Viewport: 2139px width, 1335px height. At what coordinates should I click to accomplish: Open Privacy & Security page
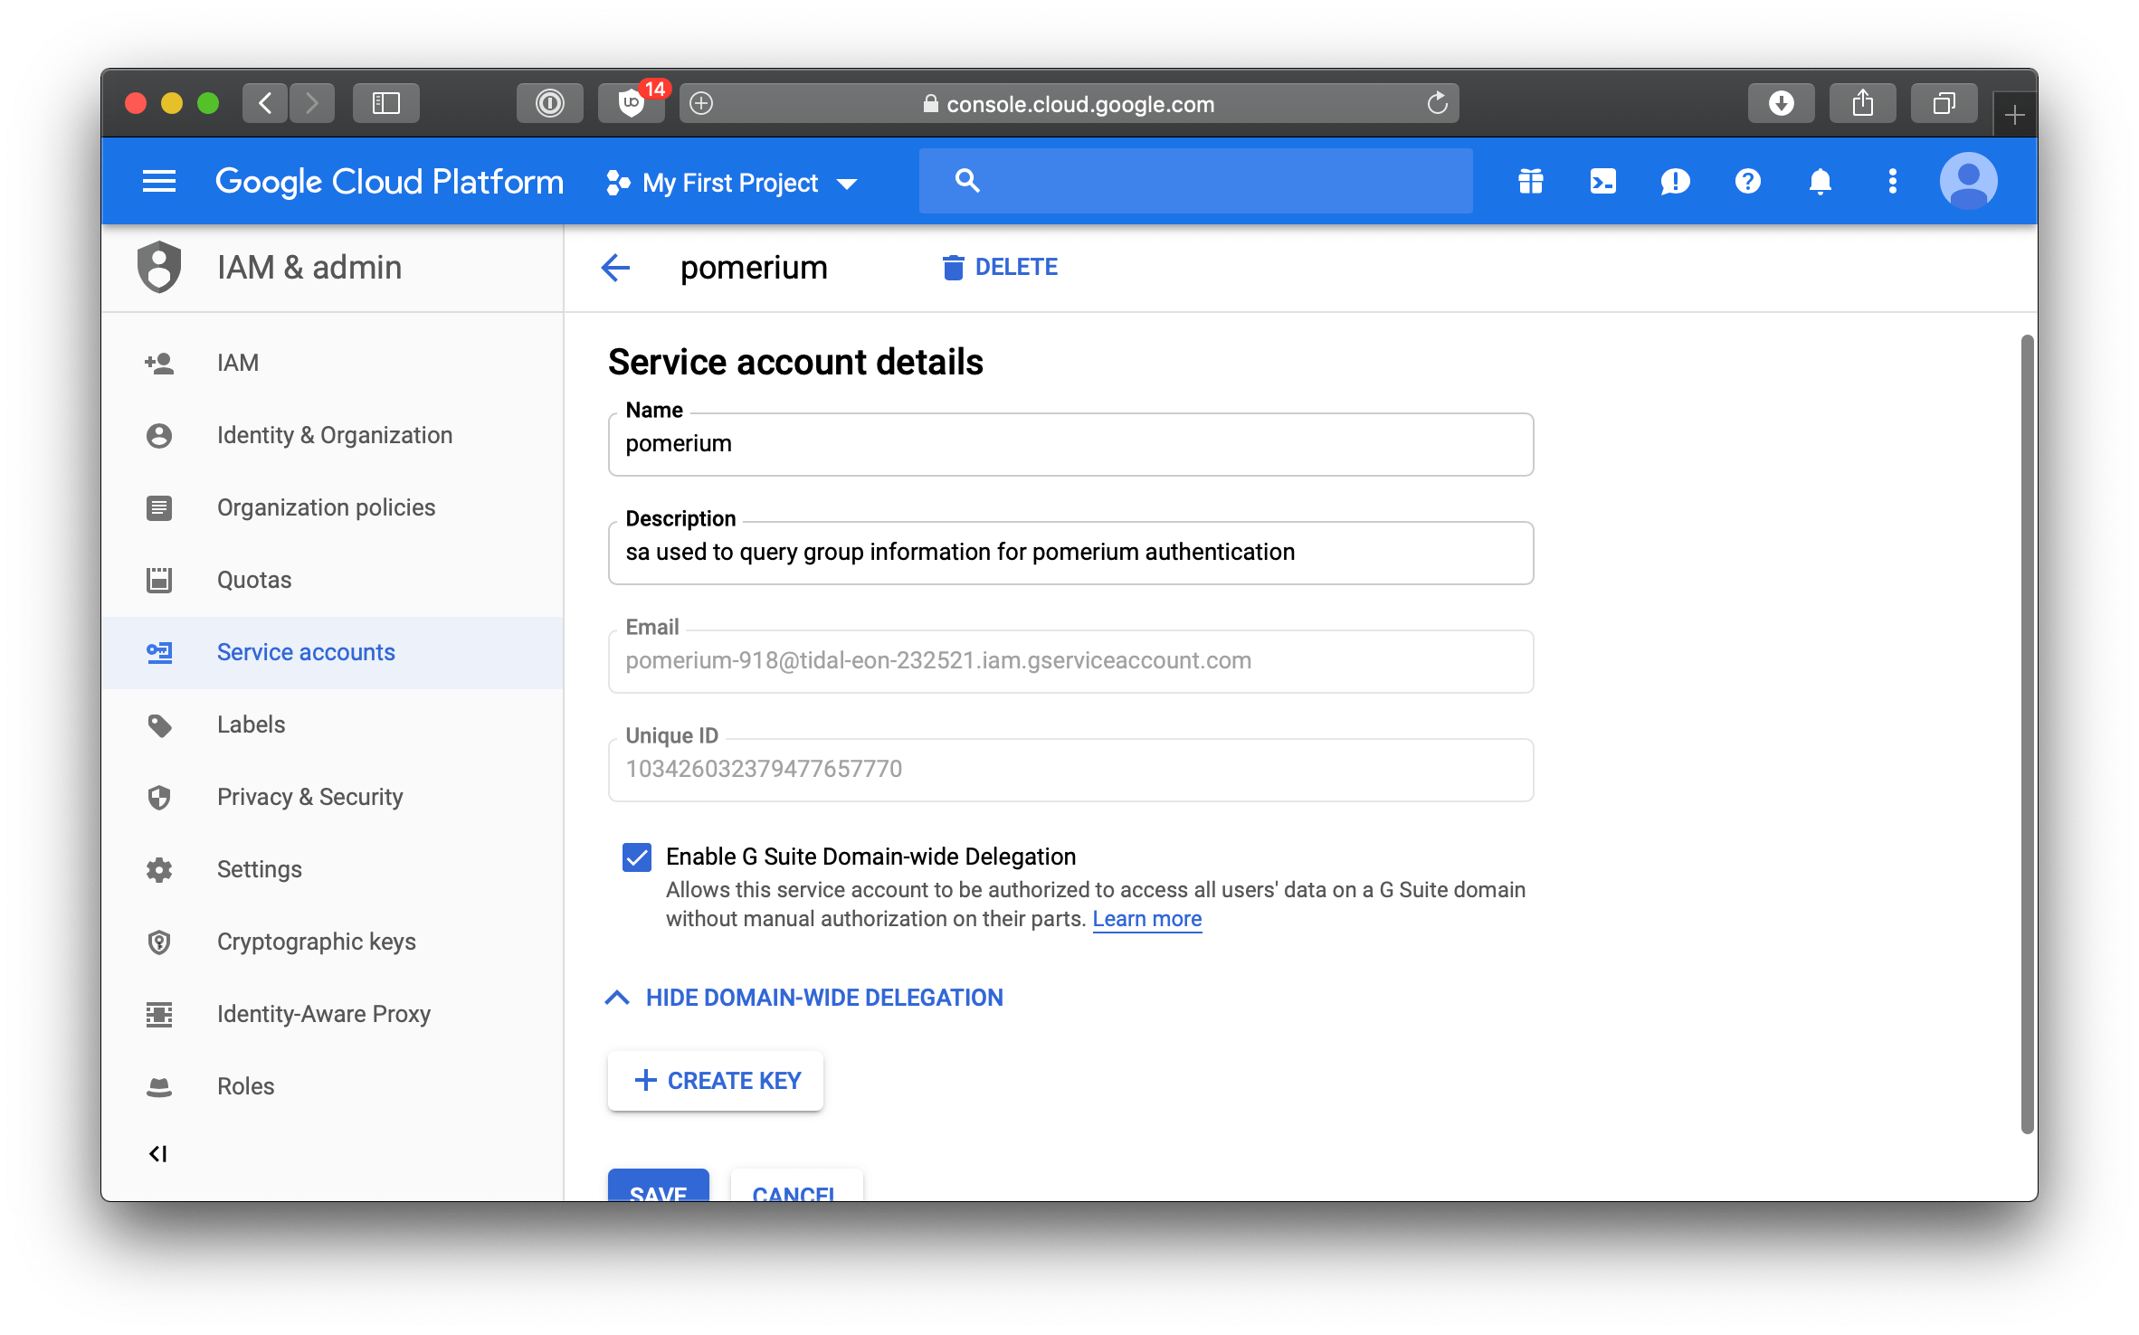333,797
